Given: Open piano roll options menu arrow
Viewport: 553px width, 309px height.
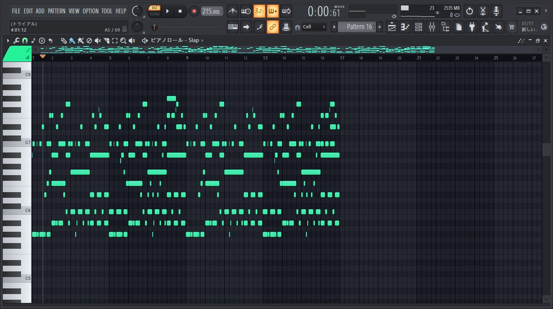Looking at the screenshot, I should pos(8,40).
